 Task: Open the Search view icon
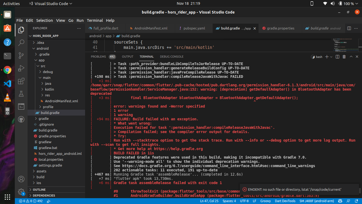tap(21, 42)
